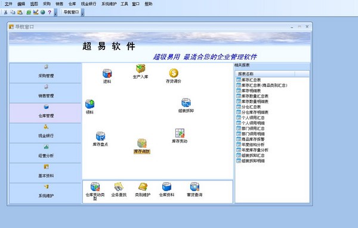The height and width of the screenshot is (228, 358).
Task: Click the pencil edit toolbar icon
Action: click(x=36, y=12)
